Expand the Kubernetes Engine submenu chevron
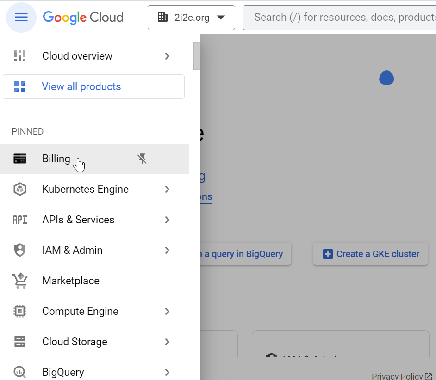Image resolution: width=436 pixels, height=380 pixels. point(167,190)
